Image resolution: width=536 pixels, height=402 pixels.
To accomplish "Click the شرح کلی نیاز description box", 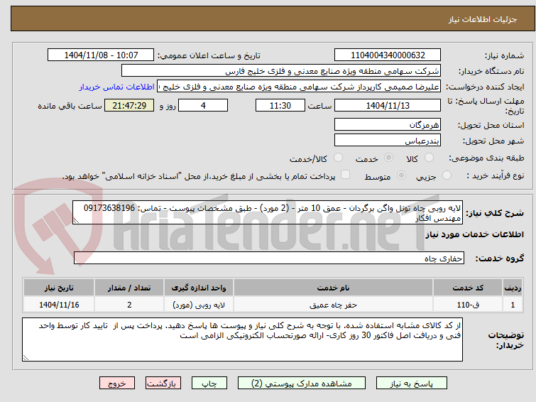I will (x=268, y=213).
